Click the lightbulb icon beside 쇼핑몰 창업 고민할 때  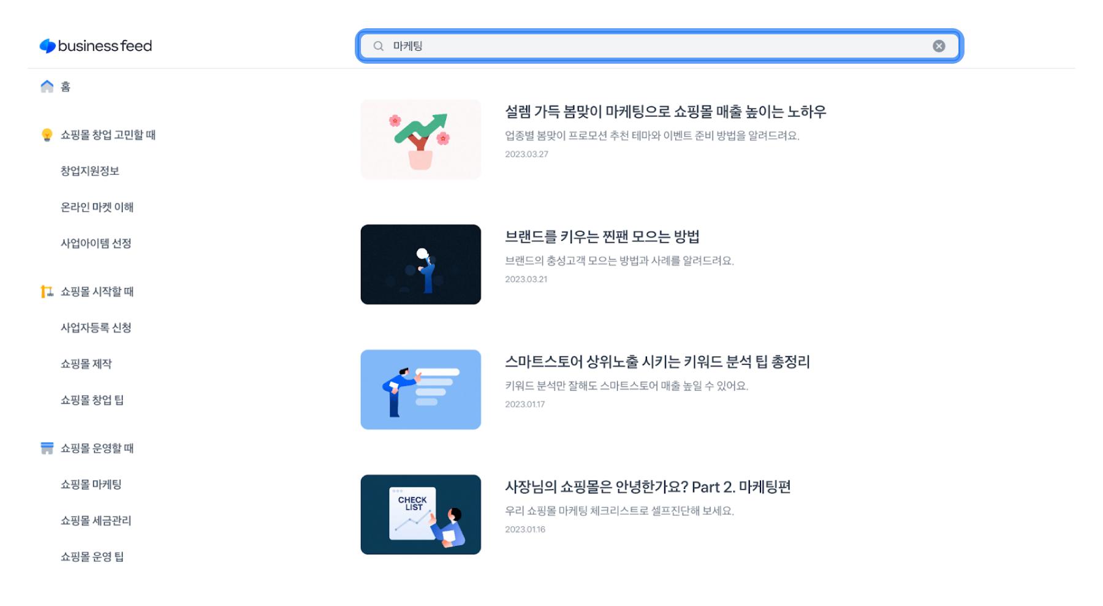47,135
